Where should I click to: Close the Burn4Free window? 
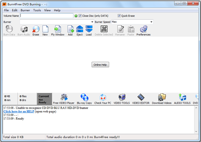point(193,3)
